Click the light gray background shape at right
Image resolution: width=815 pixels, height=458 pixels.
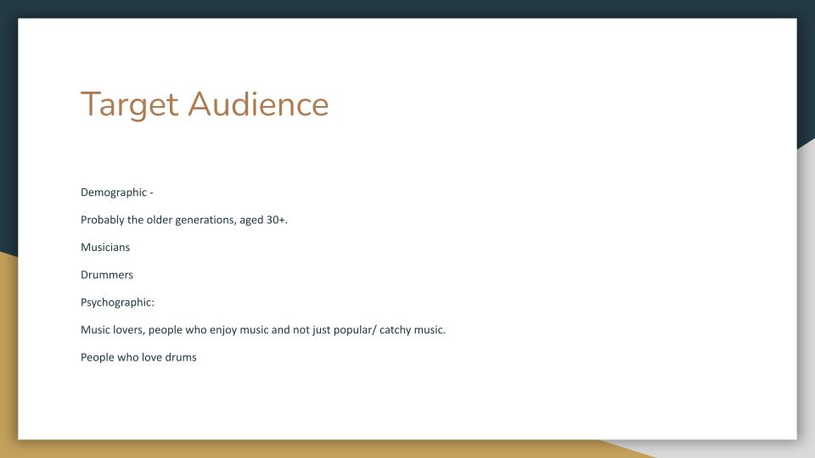[807, 297]
